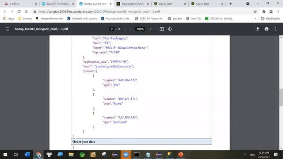Open Task View on taskbar
Viewport: 283px width, 159px height.
(16, 155)
